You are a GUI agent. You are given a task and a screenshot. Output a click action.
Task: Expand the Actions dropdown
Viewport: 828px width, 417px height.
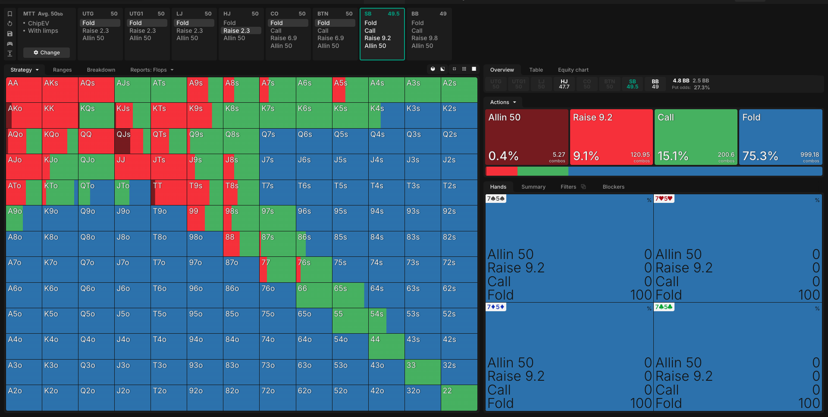(x=503, y=102)
